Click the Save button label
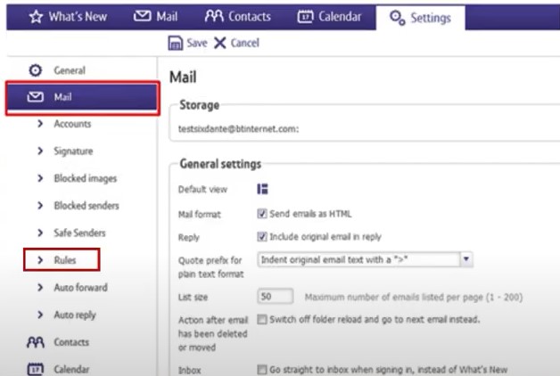The height and width of the screenshot is (376, 560). pyautogui.click(x=197, y=43)
